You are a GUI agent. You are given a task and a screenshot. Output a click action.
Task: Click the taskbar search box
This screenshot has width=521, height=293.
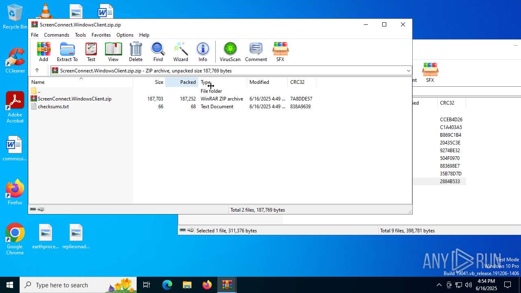pos(79,285)
